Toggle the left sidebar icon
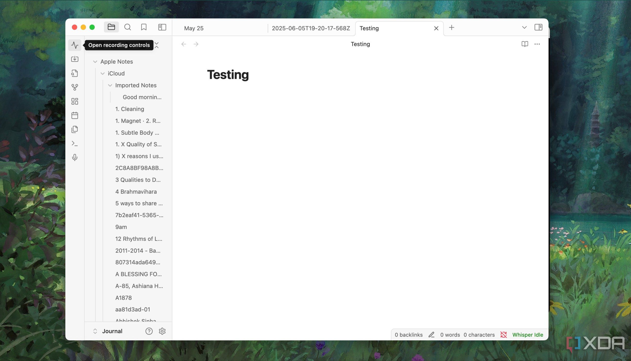Image resolution: width=631 pixels, height=361 pixels. pos(162,27)
